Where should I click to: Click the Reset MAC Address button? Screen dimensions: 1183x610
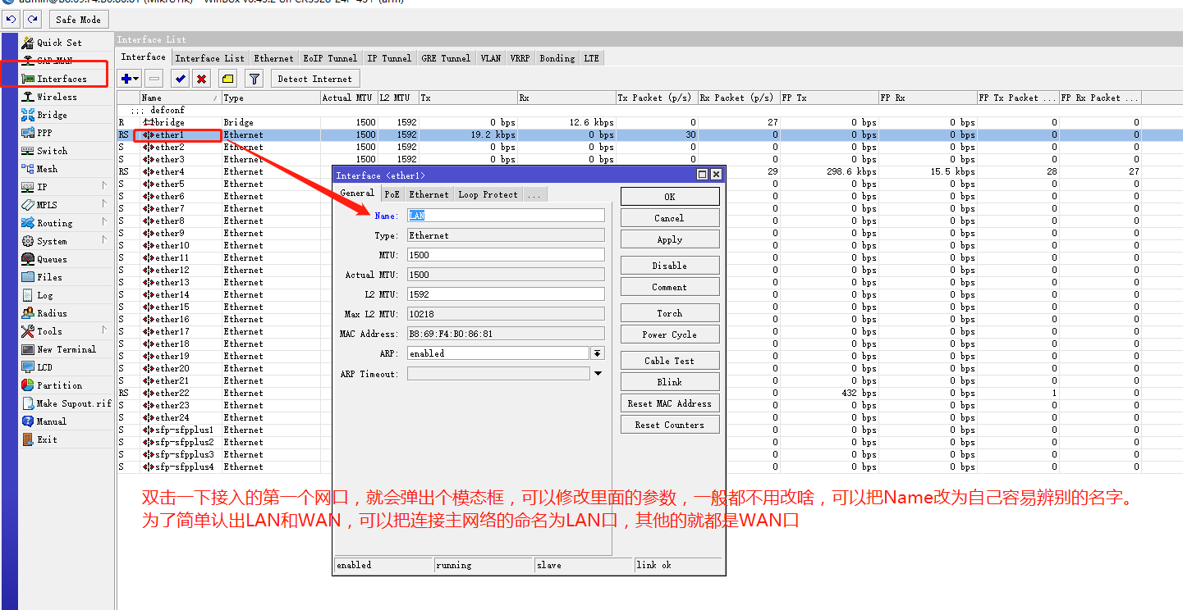[670, 403]
